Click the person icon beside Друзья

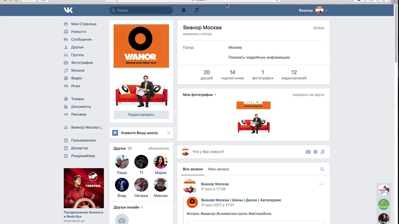[x=66, y=47]
